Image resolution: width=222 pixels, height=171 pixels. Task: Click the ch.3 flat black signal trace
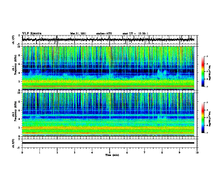[x=108, y=143]
